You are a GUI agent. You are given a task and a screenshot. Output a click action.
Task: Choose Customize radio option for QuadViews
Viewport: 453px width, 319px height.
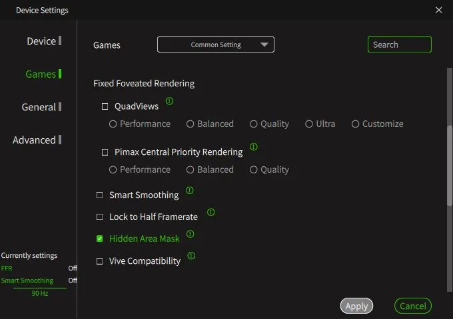pyautogui.click(x=356, y=124)
